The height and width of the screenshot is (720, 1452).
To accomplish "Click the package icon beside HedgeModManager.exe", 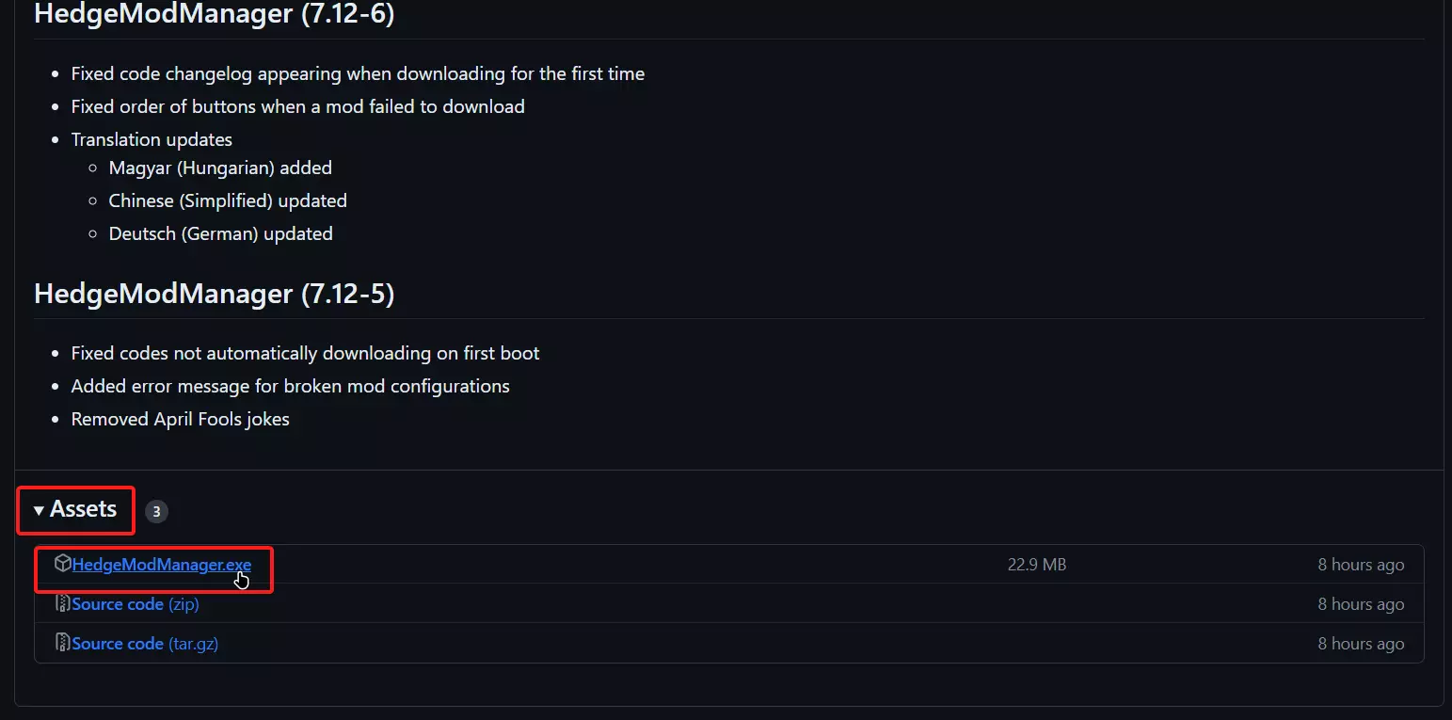I will (62, 564).
